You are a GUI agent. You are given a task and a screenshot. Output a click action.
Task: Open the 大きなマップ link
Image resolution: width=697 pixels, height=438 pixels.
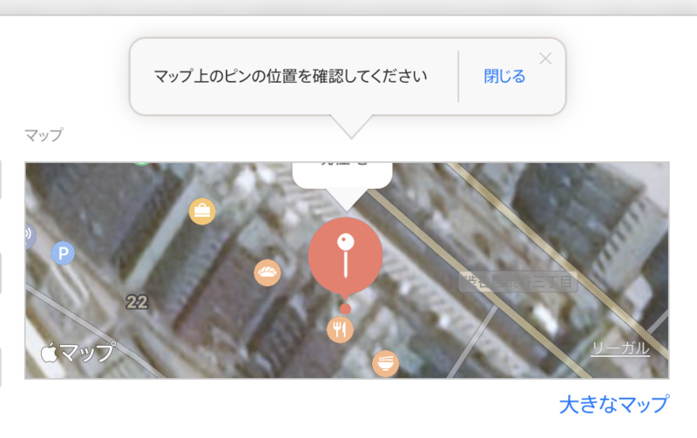(x=614, y=404)
